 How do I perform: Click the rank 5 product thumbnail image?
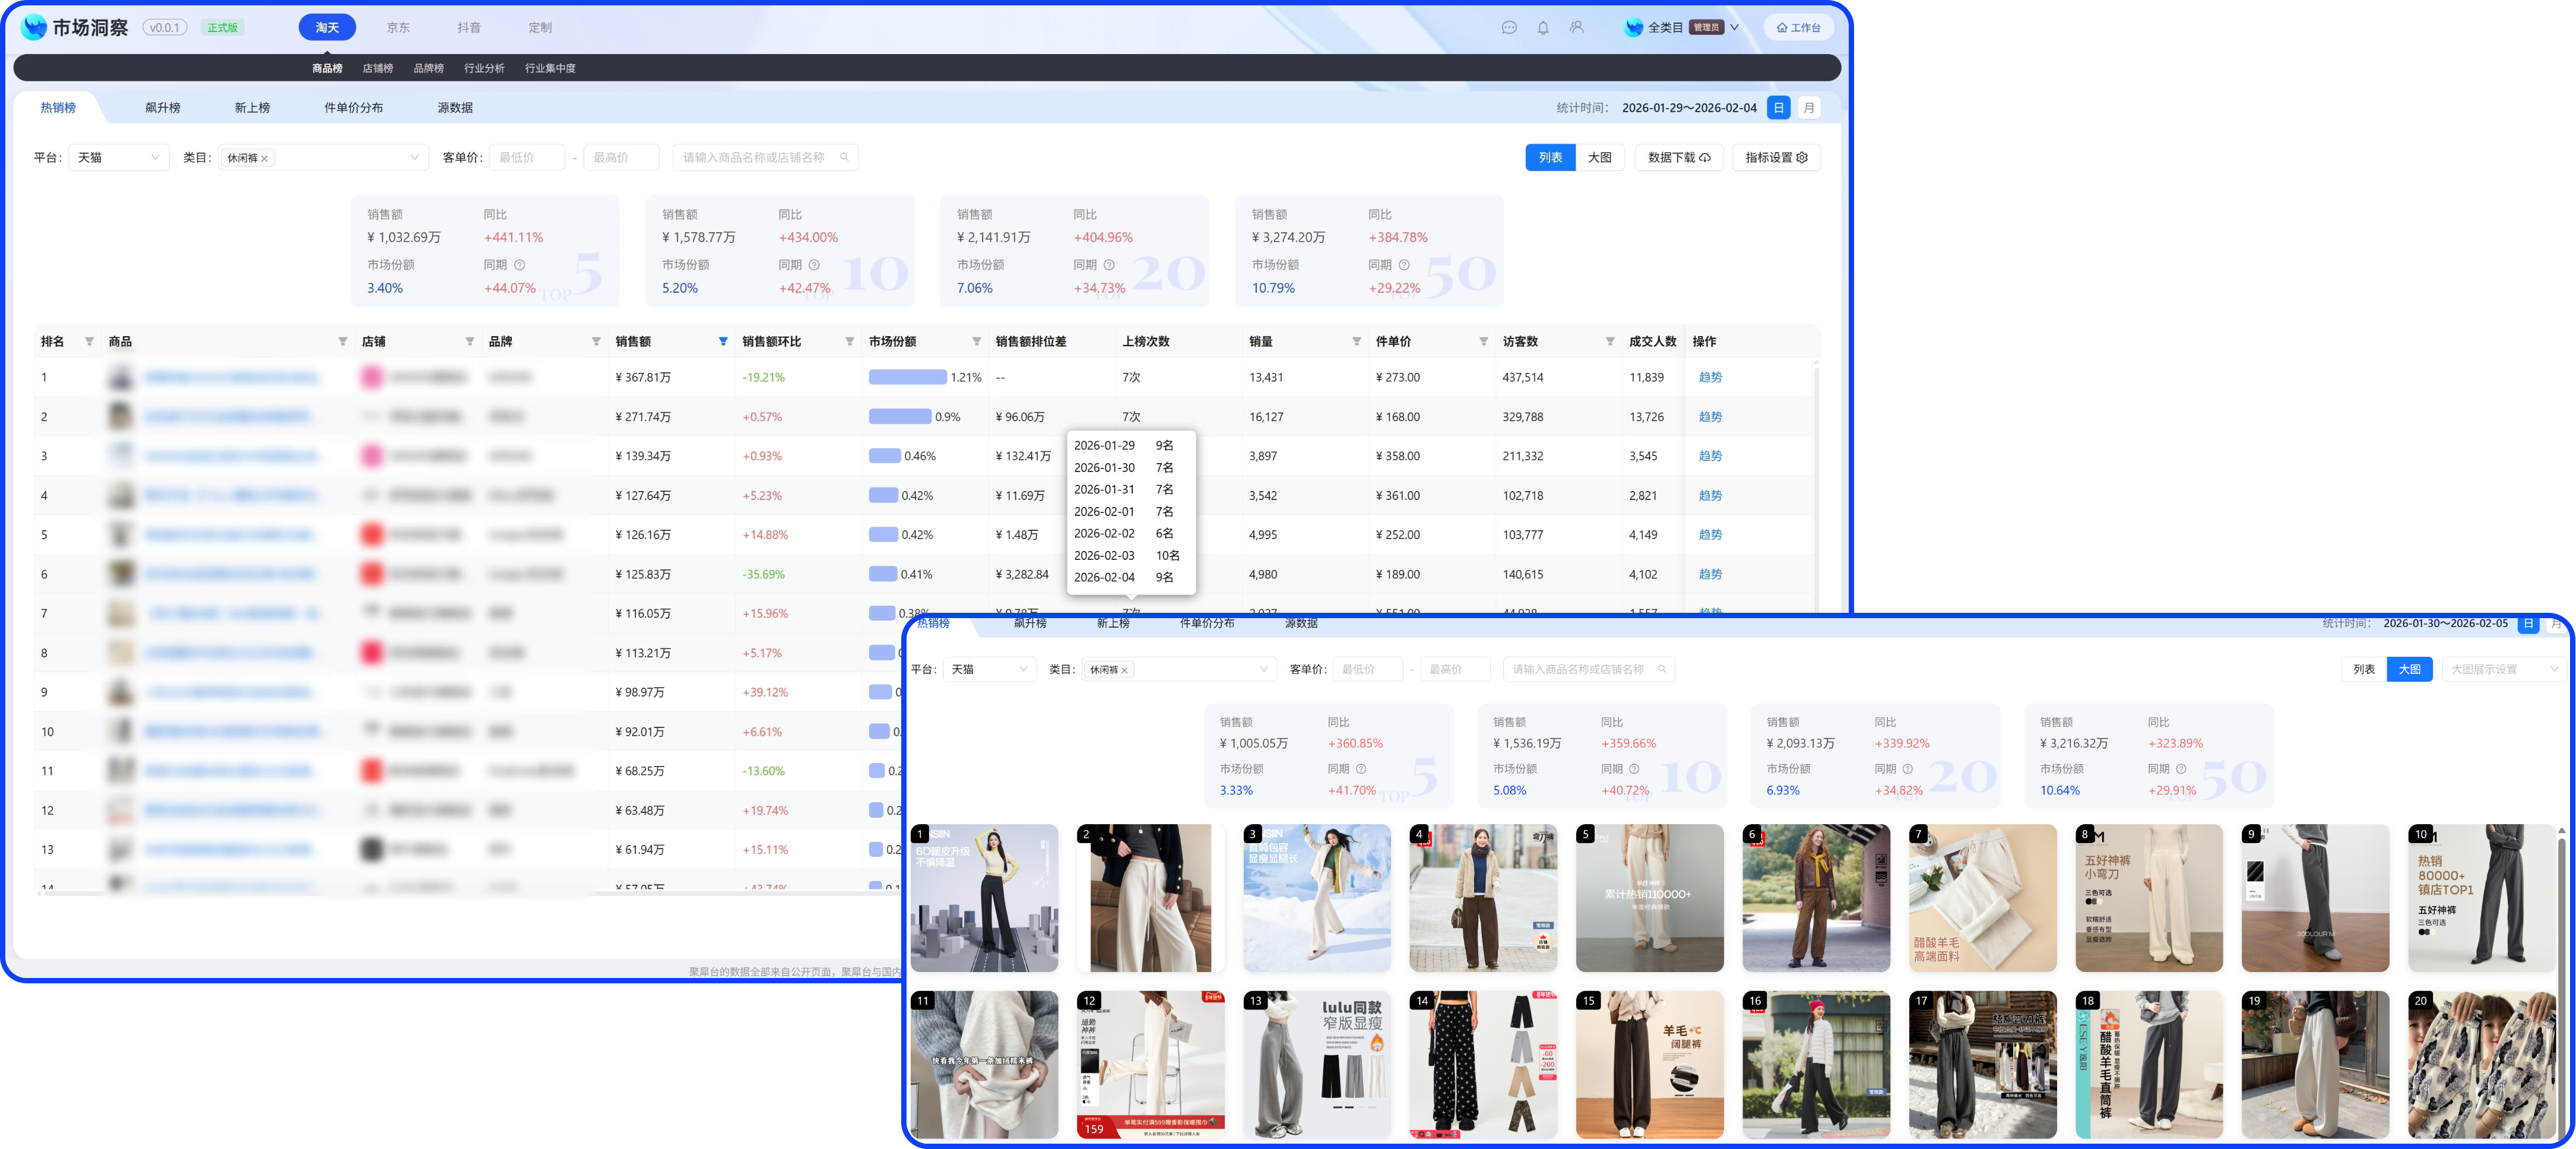(x=121, y=535)
